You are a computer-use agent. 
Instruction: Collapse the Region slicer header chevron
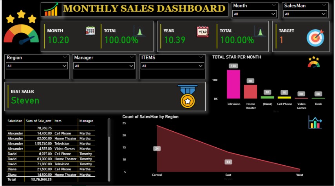tap(65, 57)
